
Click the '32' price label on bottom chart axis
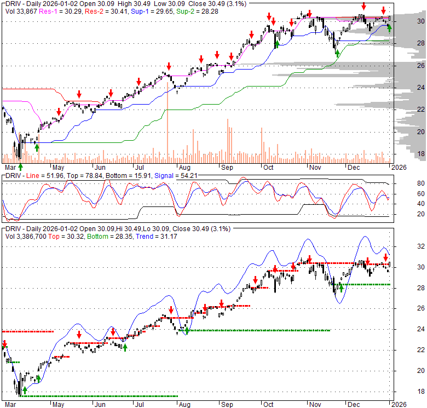tap(421, 246)
